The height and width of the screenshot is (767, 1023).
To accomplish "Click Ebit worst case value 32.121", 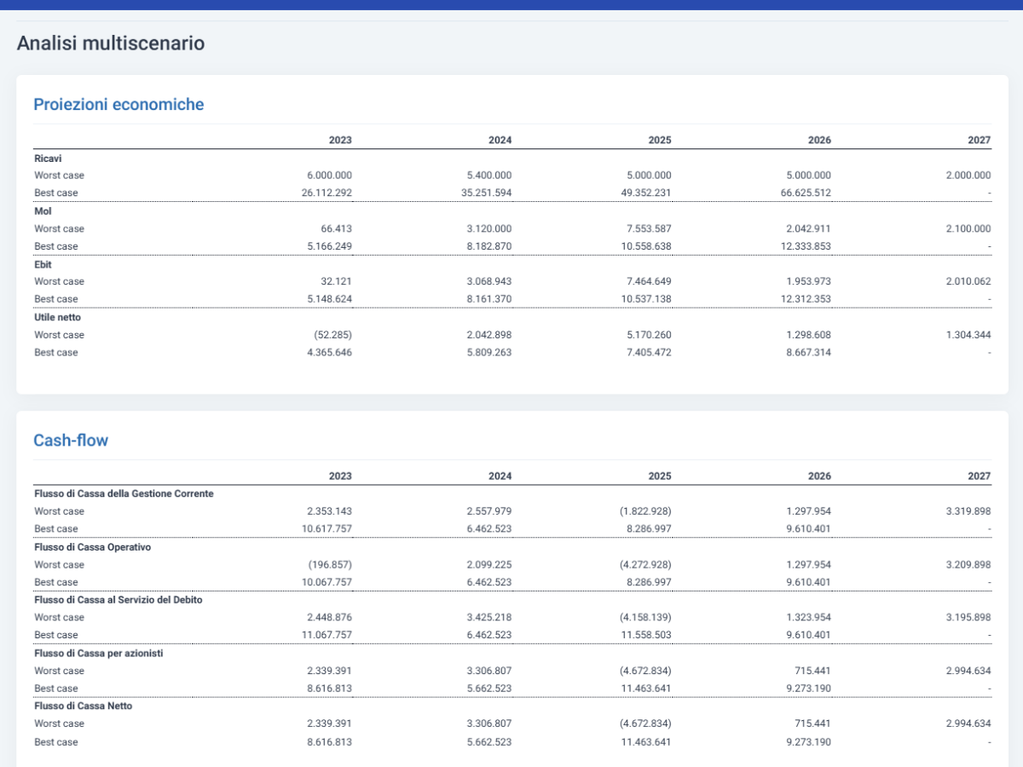I will point(337,281).
